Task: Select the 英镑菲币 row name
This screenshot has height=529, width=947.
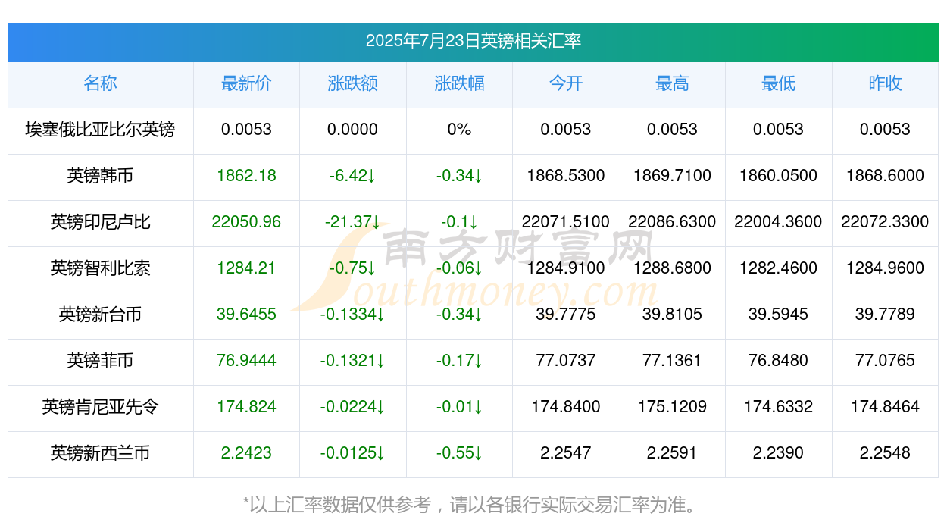Action: [x=100, y=361]
